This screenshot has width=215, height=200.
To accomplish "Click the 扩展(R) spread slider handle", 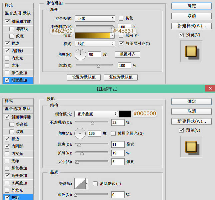I will pos(82,153).
